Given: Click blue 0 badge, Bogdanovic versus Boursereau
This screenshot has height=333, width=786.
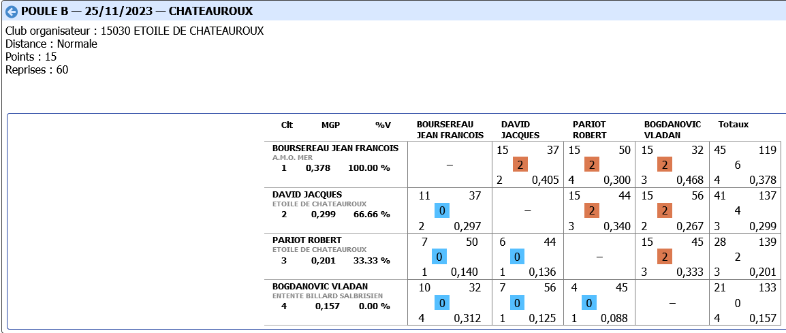Looking at the screenshot, I should click(443, 303).
